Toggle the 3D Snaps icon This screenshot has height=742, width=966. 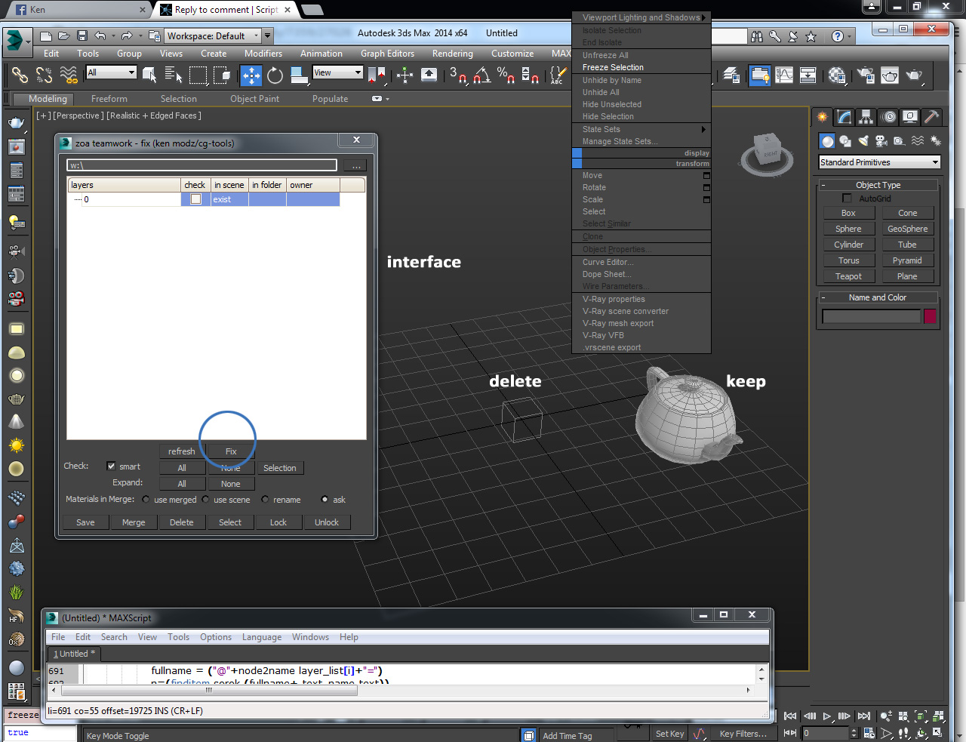tap(458, 75)
